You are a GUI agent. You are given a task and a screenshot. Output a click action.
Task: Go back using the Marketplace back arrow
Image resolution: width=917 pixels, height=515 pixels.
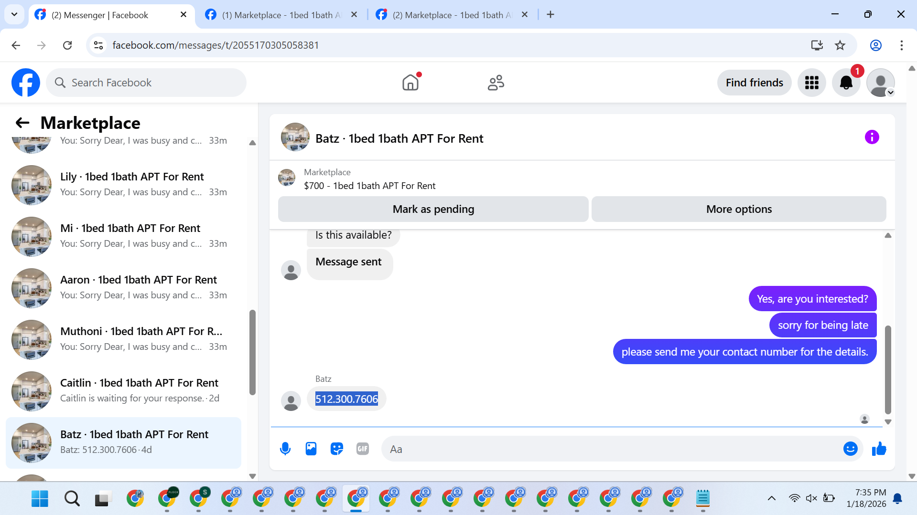pos(22,123)
